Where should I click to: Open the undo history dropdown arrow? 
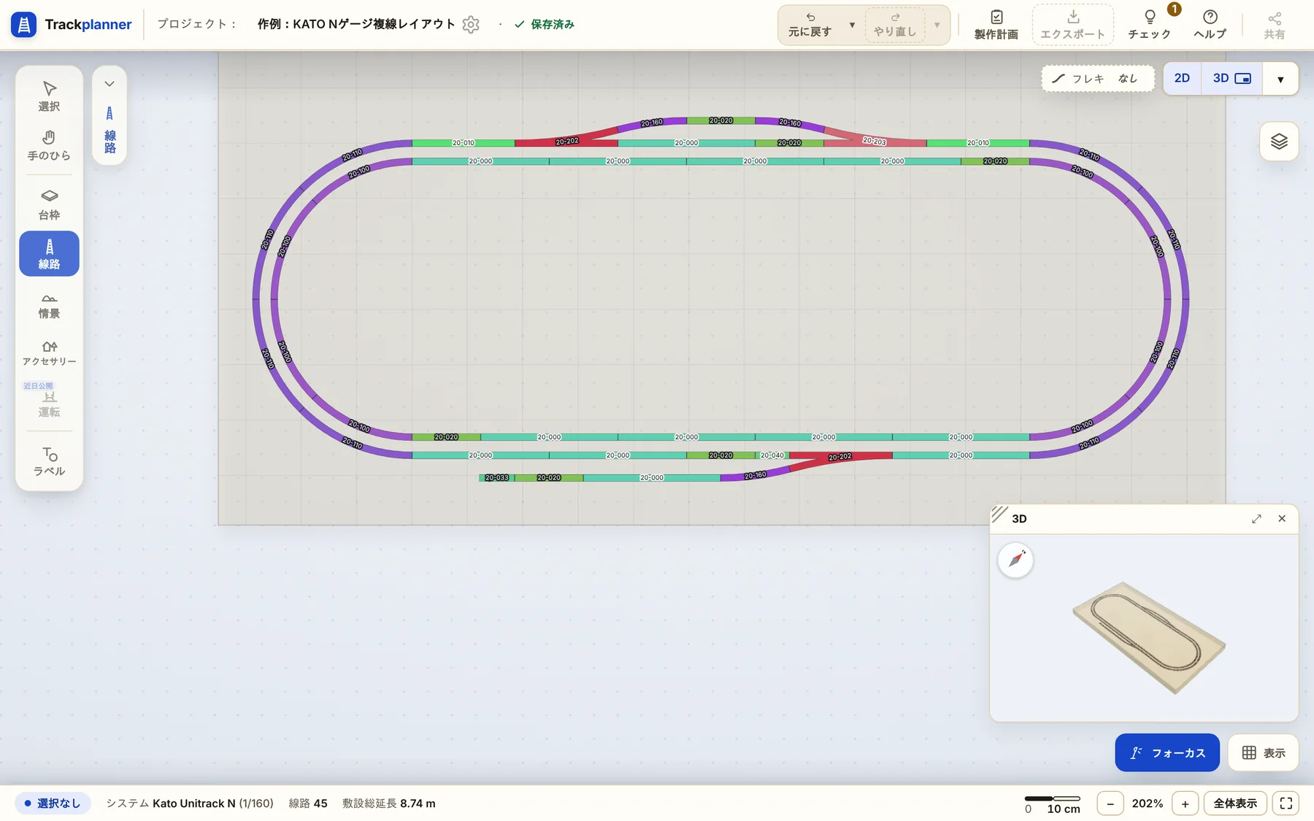coord(851,25)
